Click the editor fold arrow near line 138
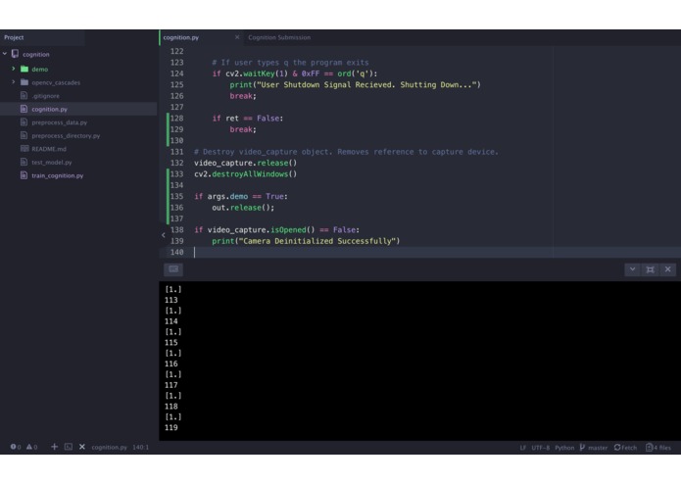Viewport: 681px width, 484px height. click(164, 235)
